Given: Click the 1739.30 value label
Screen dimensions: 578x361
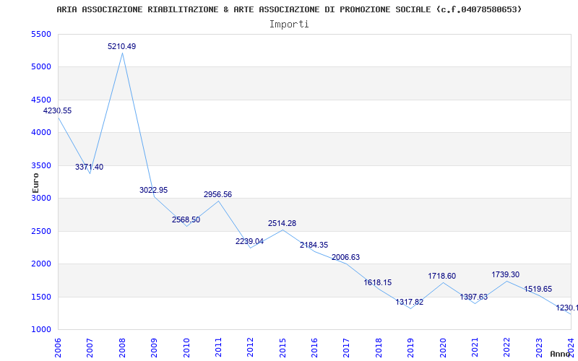Looking at the screenshot, I should pos(506,275).
